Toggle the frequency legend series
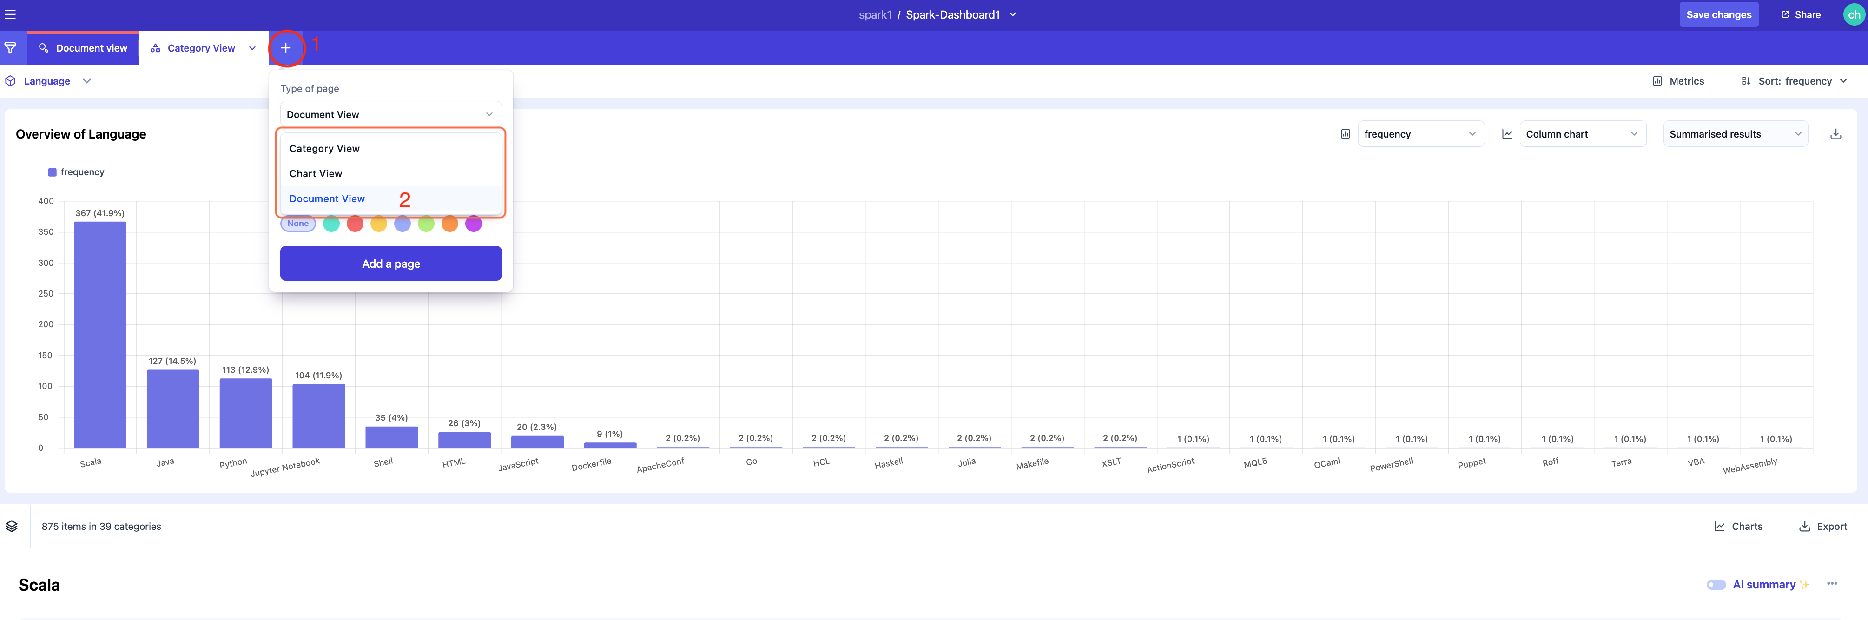Screen dimensions: 1868x620 coord(76,172)
